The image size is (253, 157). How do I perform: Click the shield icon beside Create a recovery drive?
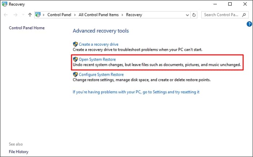(x=75, y=44)
